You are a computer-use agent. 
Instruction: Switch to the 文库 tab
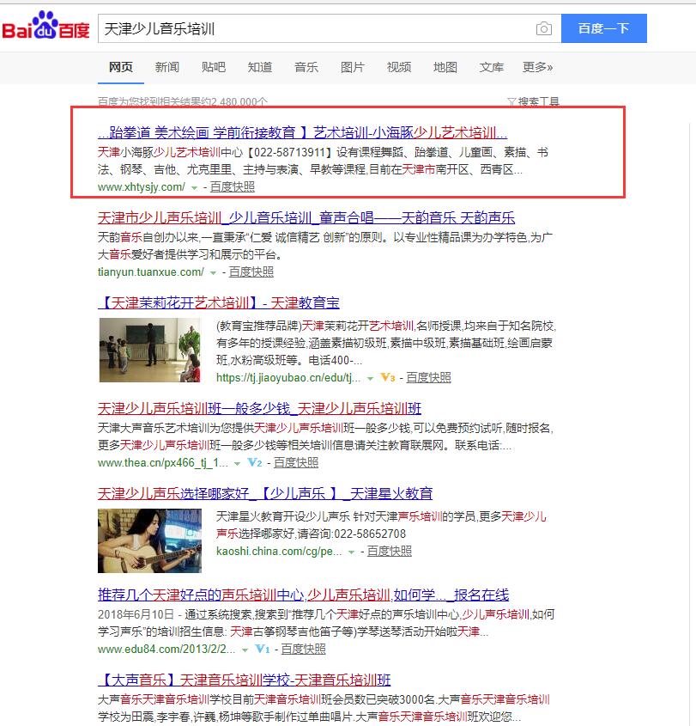[491, 67]
